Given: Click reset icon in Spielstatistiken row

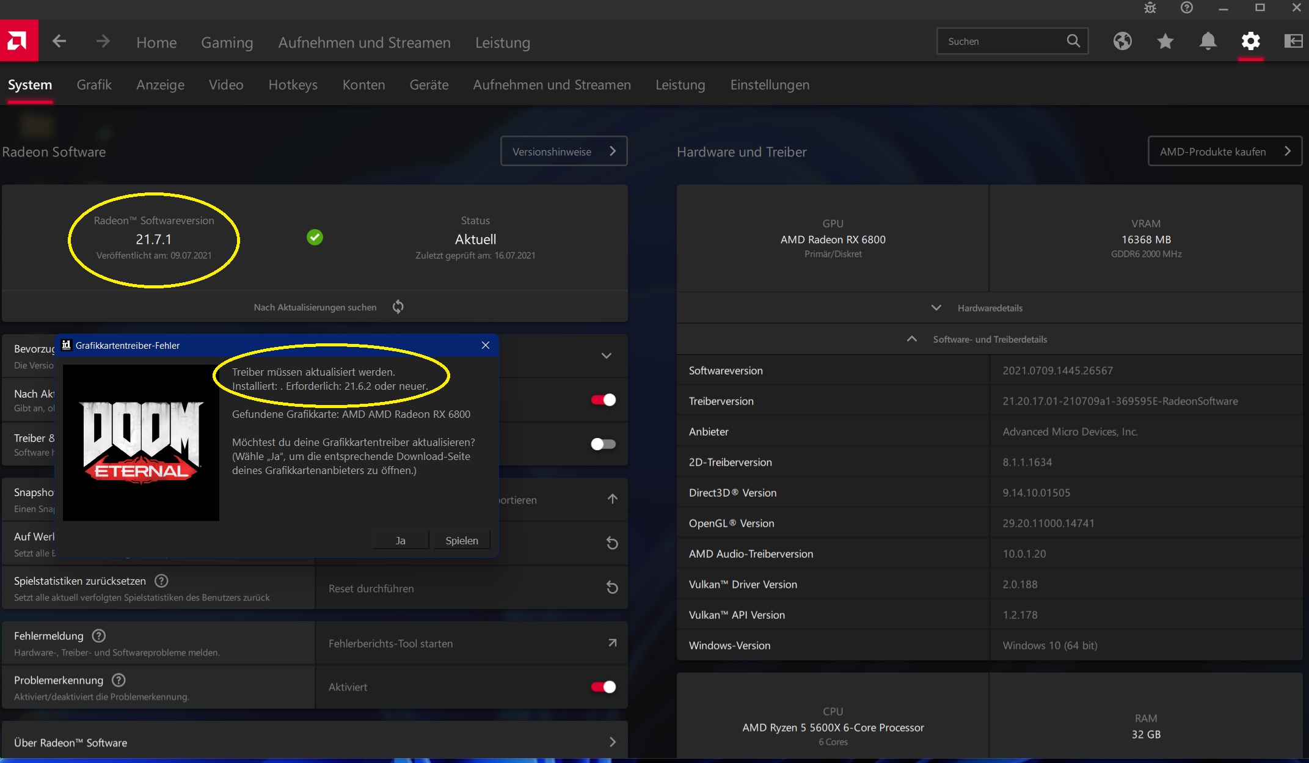Looking at the screenshot, I should tap(612, 588).
